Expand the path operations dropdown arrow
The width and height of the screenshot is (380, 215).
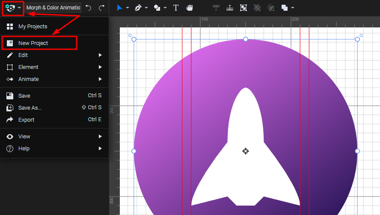[293, 8]
